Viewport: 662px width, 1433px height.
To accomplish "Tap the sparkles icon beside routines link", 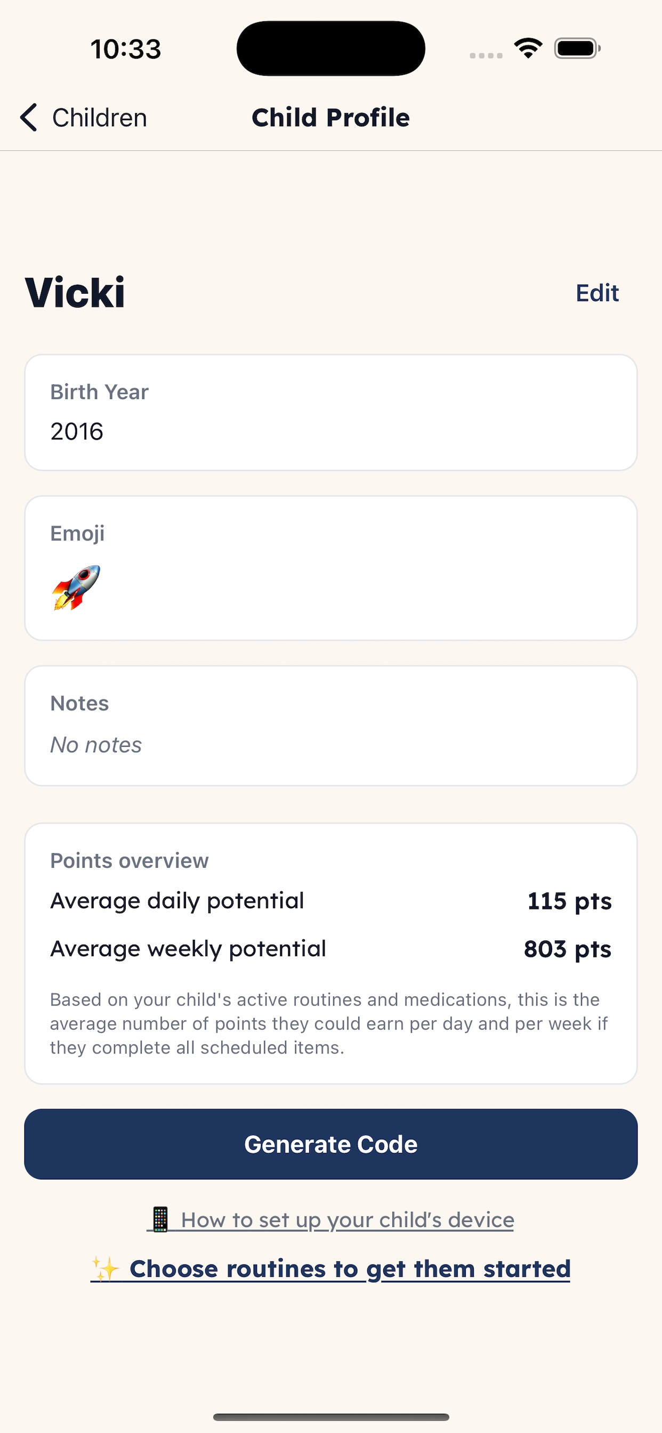I will (106, 1269).
